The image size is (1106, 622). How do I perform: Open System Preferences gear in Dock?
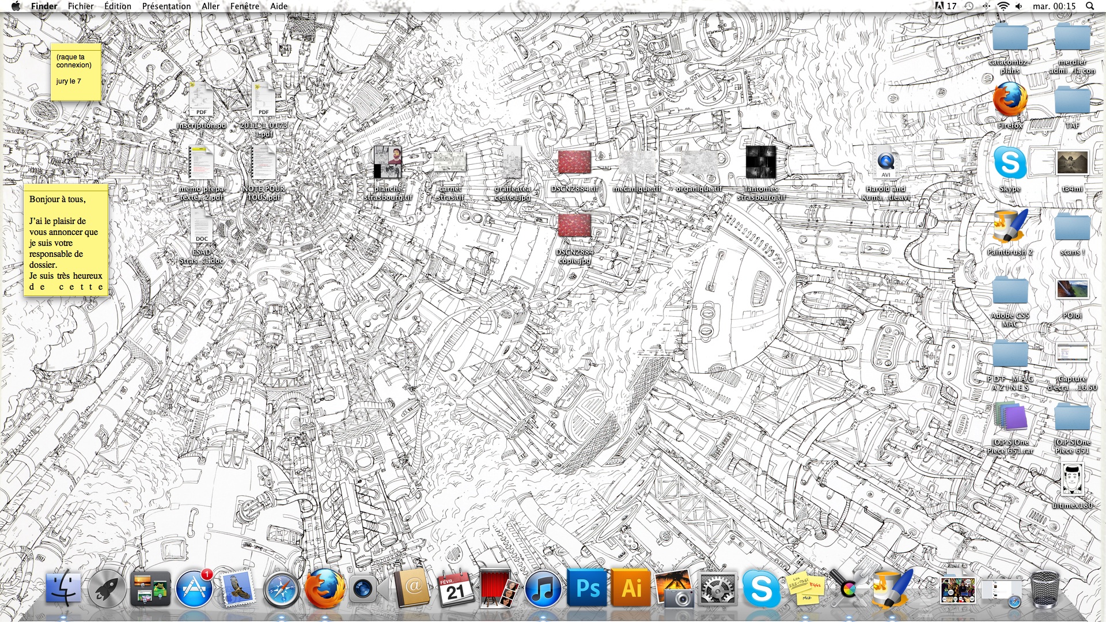click(x=718, y=589)
